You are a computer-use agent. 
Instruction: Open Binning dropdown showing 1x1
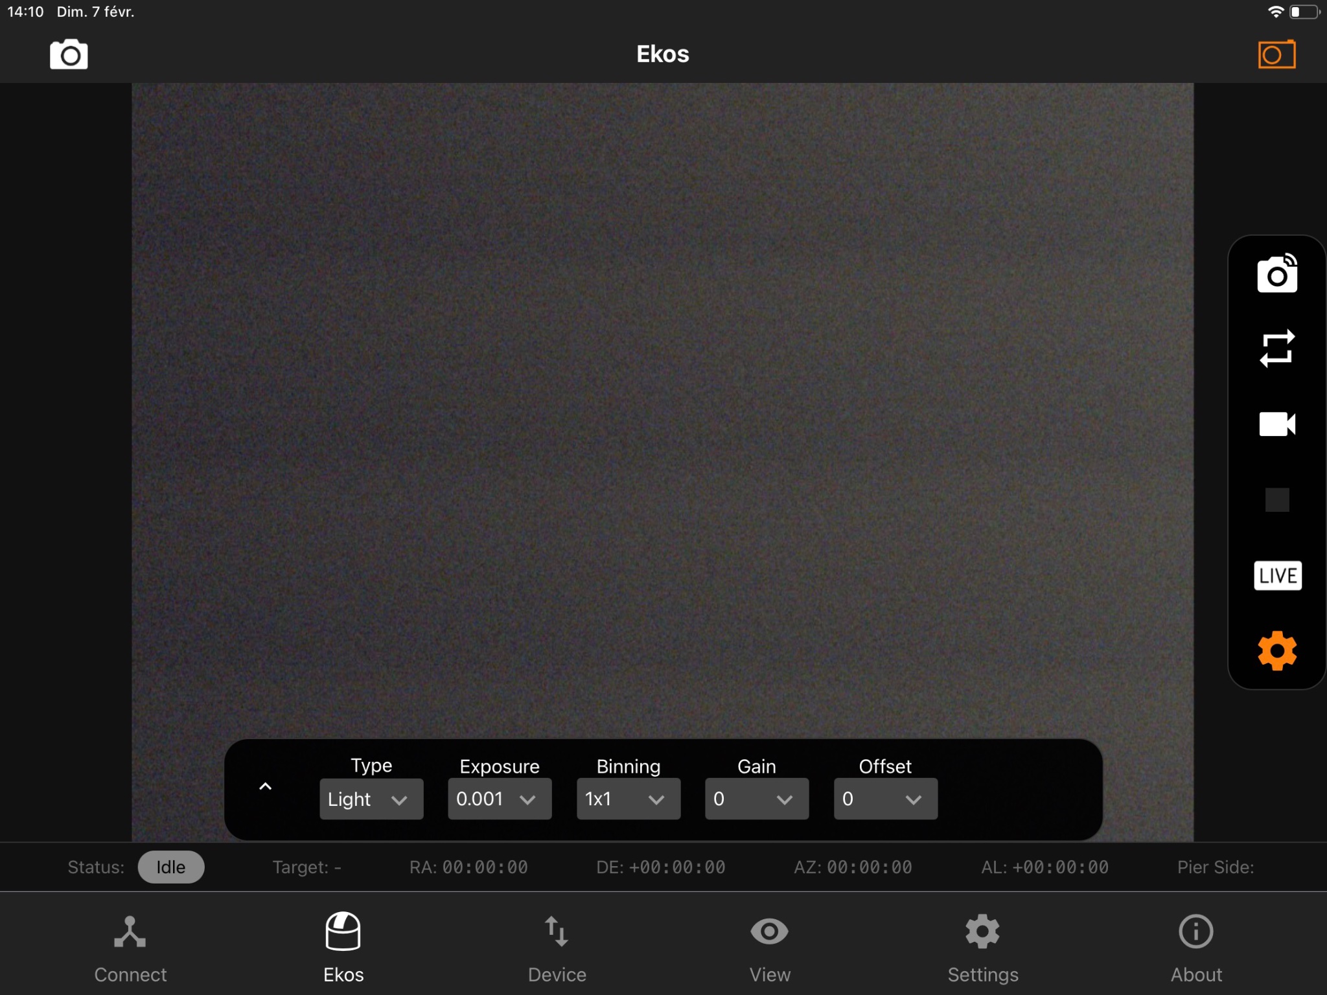629,799
